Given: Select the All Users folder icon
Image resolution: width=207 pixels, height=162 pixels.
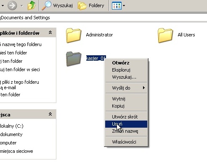Looking at the screenshot, I should 165,35.
